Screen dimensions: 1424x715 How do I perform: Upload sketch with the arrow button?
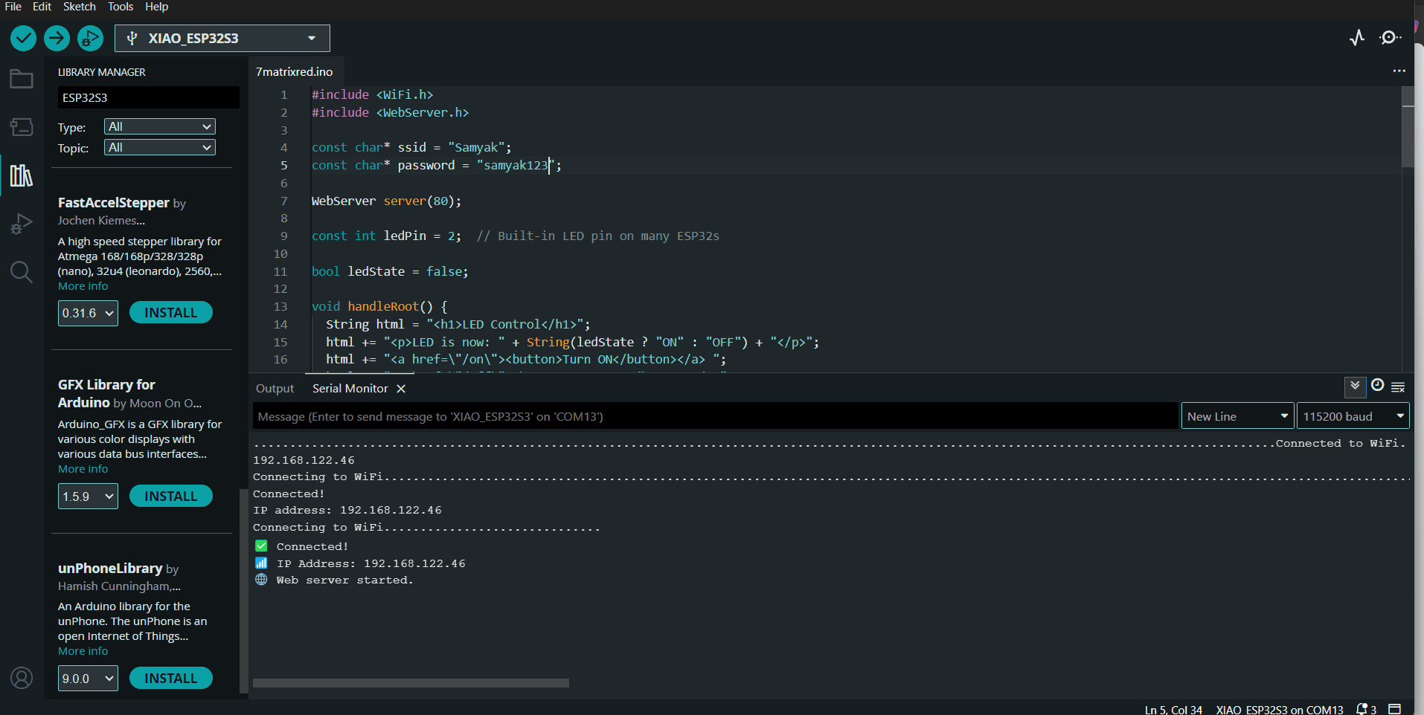(57, 38)
